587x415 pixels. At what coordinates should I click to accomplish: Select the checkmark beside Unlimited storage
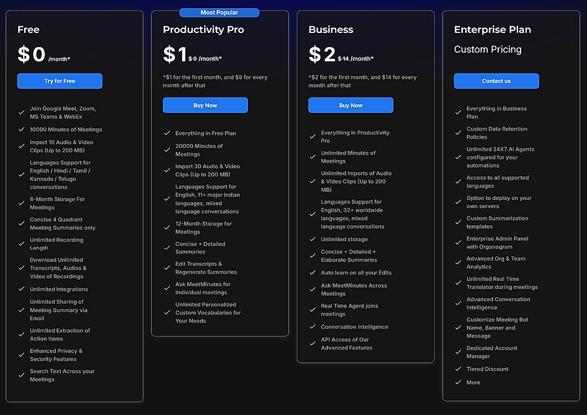point(313,239)
